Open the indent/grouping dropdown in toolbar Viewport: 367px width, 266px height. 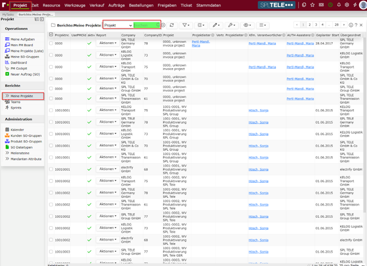point(201,25)
